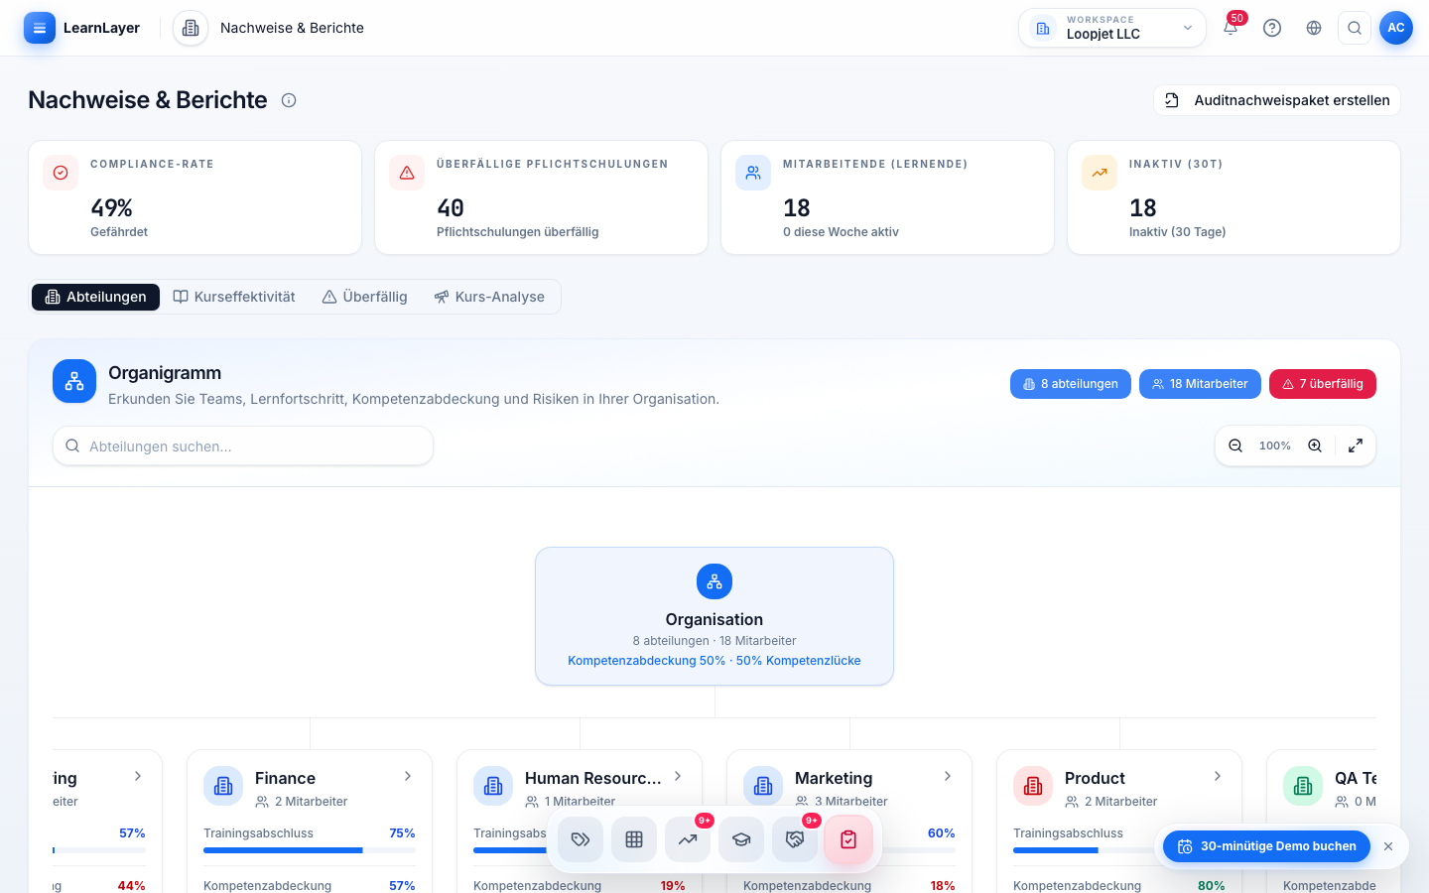The height and width of the screenshot is (893, 1429).
Task: Select the central Organisation node card
Action: (714, 616)
